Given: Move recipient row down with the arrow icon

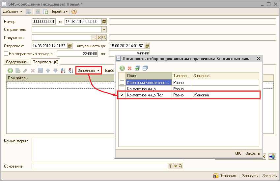Looking at the screenshot, I should (x=56, y=70).
